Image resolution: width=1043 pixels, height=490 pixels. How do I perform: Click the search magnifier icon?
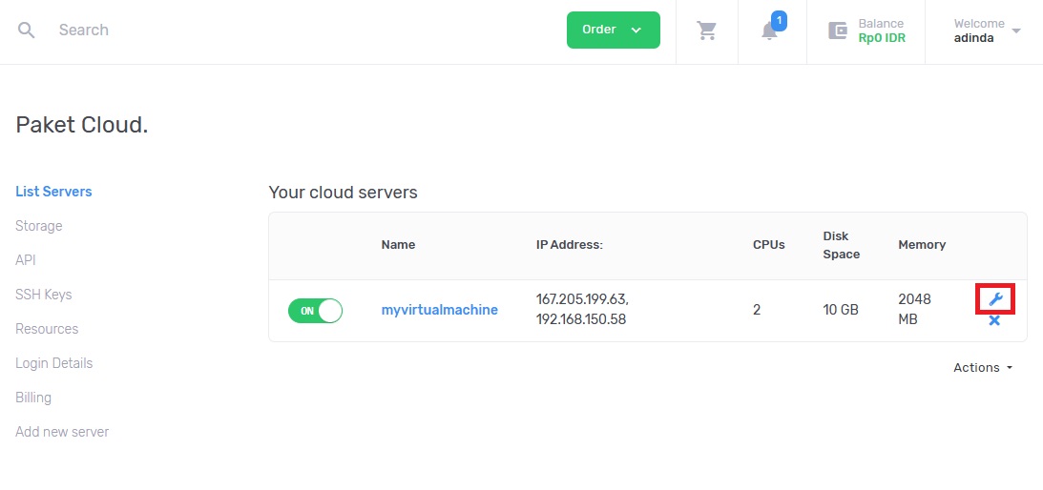pyautogui.click(x=26, y=30)
